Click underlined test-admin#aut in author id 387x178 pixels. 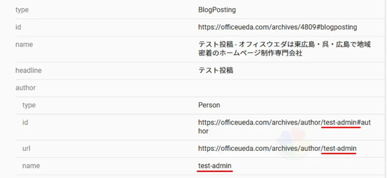coord(347,122)
